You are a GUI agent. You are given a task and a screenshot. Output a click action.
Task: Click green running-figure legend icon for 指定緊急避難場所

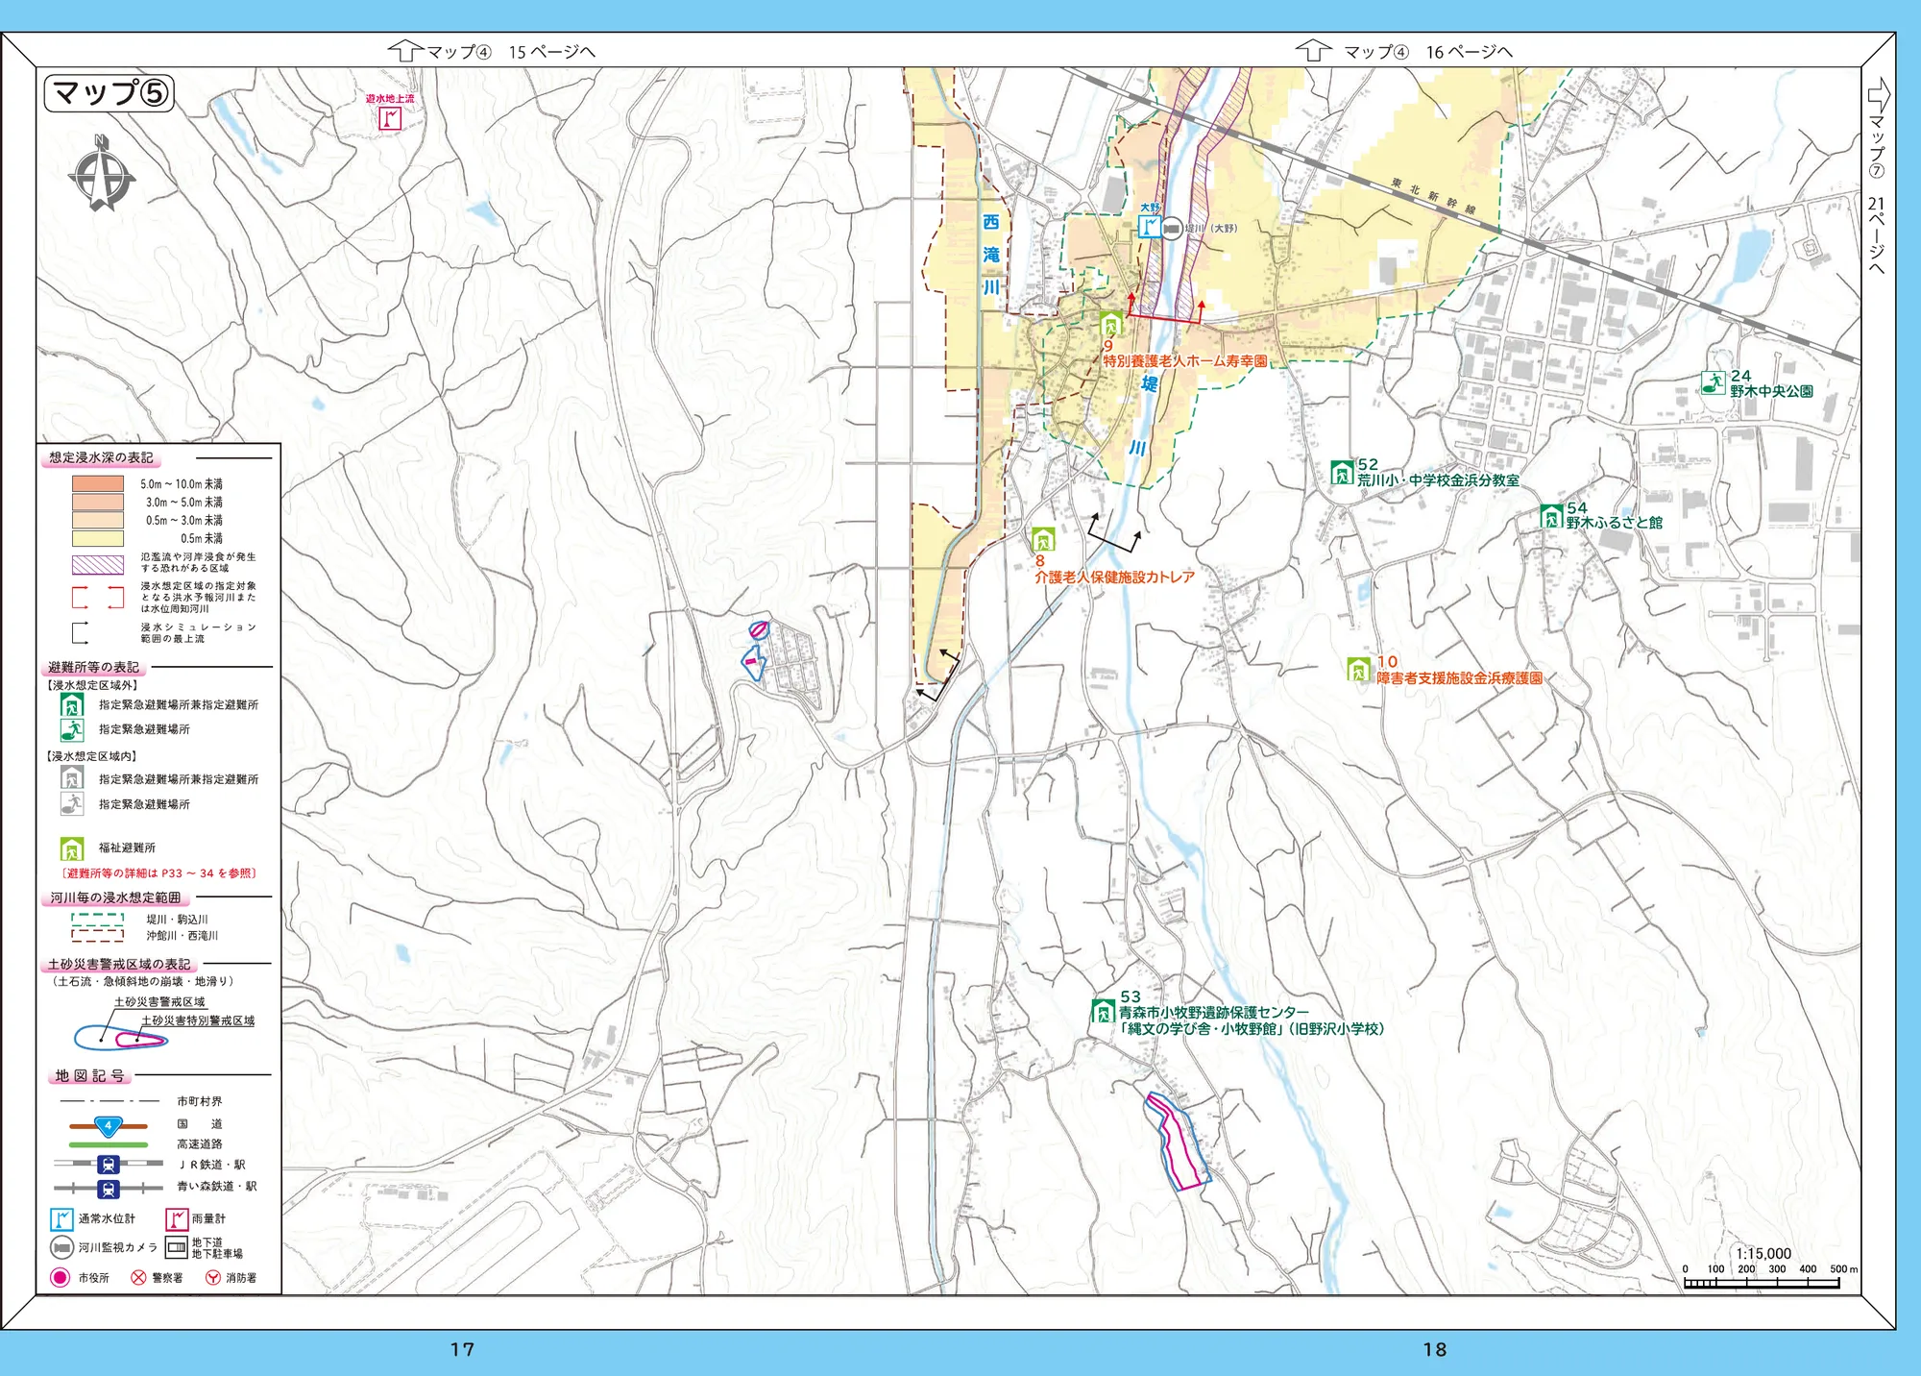point(72,729)
